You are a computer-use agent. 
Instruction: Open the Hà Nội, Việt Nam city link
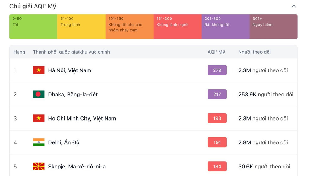point(69,70)
